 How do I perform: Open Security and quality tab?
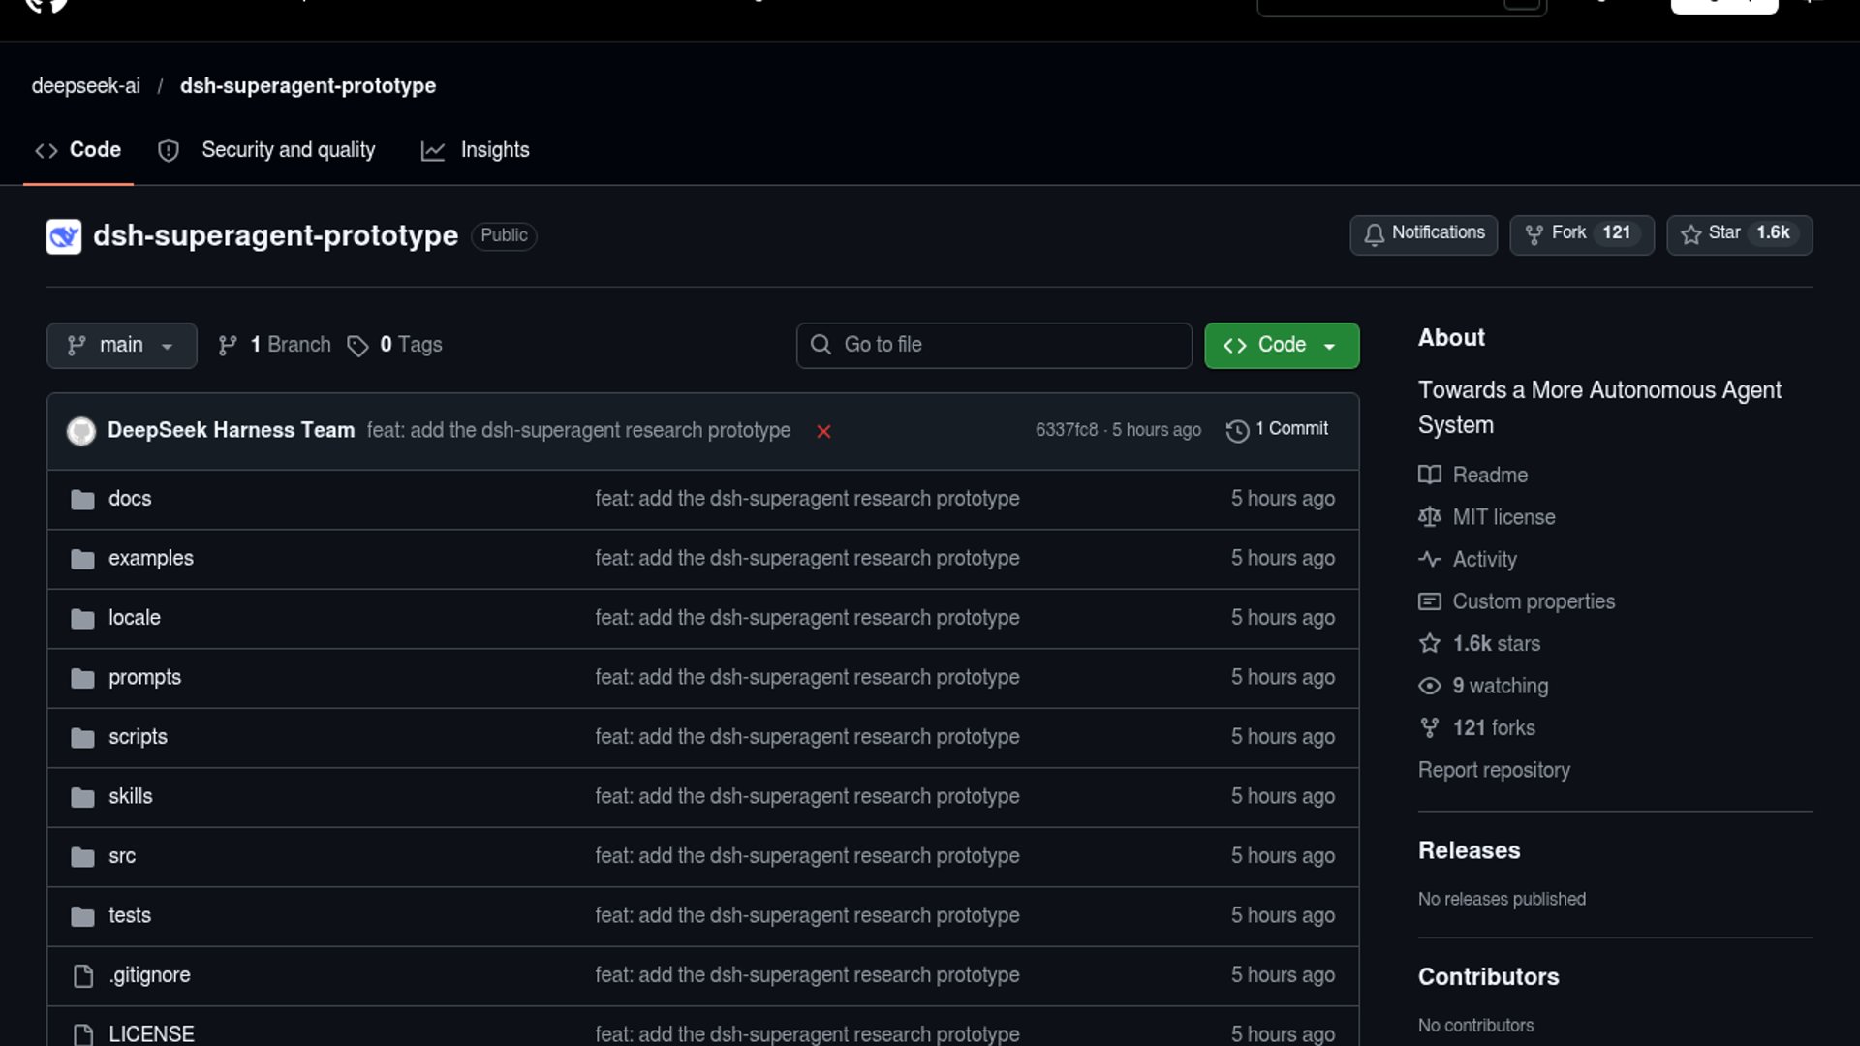[x=266, y=150]
